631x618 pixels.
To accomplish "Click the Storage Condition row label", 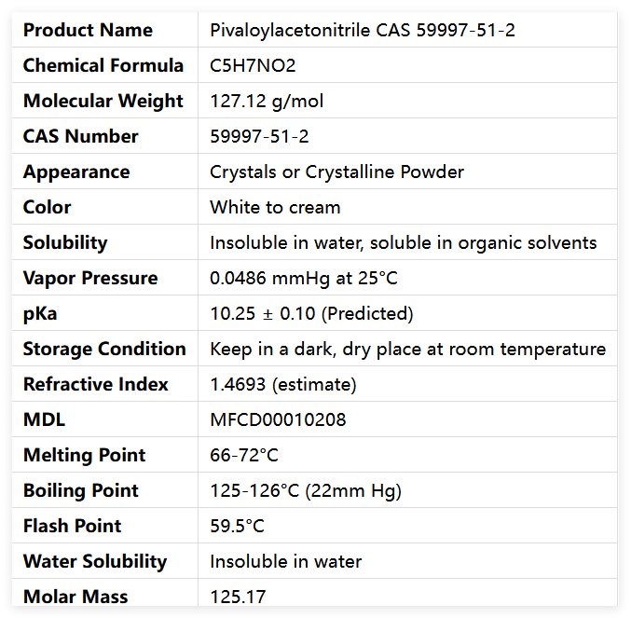I will [104, 349].
